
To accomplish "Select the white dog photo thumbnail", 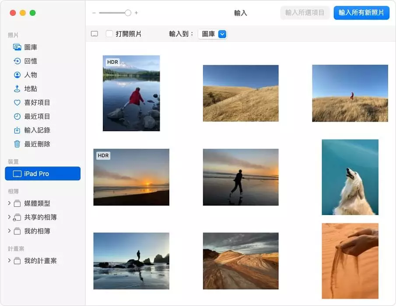I will tap(350, 177).
